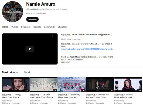Click 4.8M views under Finally video
The height and width of the screenshot is (105, 143).
click(6, 103)
